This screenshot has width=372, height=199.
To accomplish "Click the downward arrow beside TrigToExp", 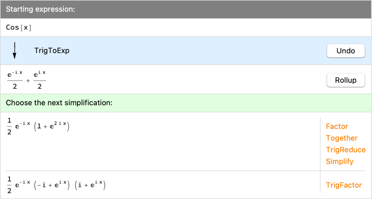I will (x=14, y=51).
